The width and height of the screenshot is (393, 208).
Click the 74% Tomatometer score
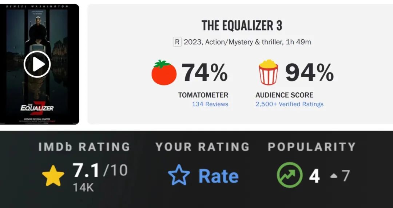[205, 72]
